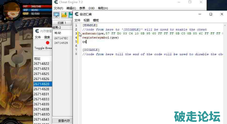
Task: Open the 模板 menu in Auto Assemble
Action: 96,20
